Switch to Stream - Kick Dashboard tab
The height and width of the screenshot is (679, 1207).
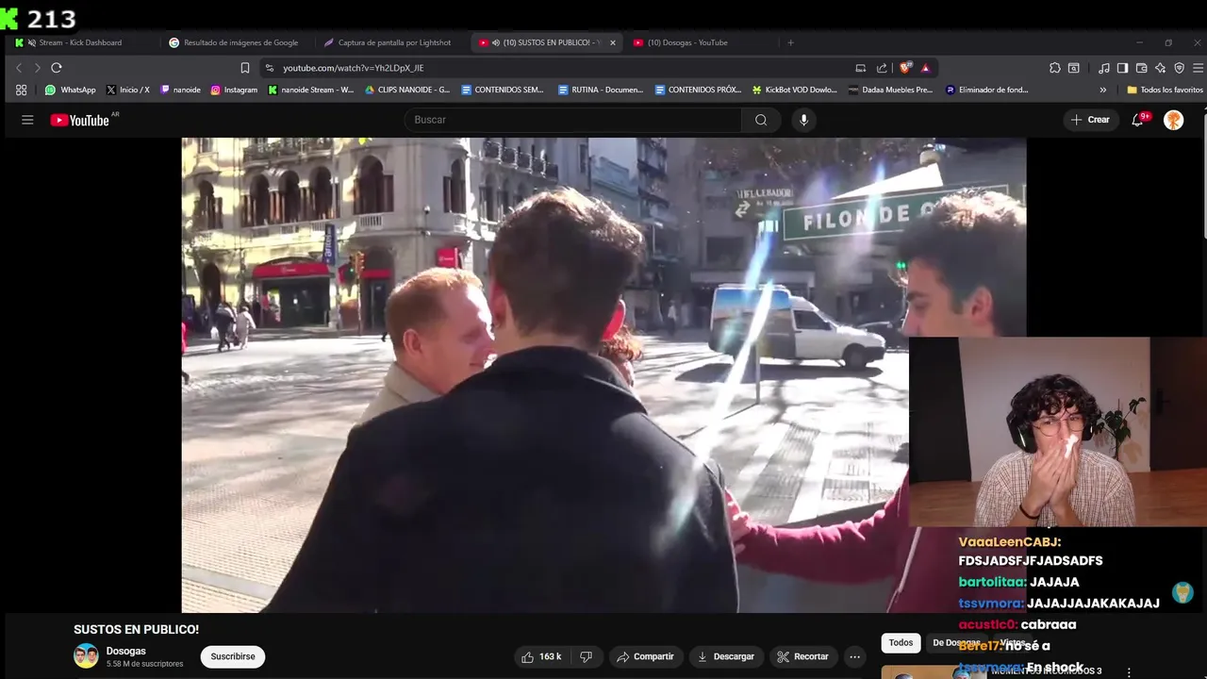[80, 42]
